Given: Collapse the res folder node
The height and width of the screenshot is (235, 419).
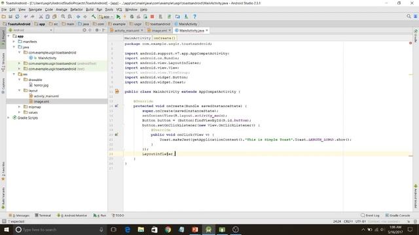Looking at the screenshot, I should 14,74.
